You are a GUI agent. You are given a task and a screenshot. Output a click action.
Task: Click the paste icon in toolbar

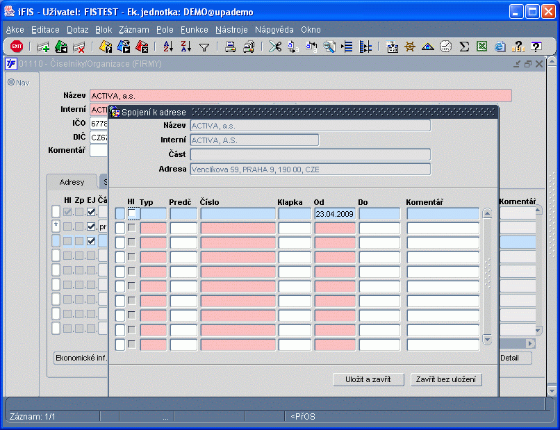pos(311,47)
